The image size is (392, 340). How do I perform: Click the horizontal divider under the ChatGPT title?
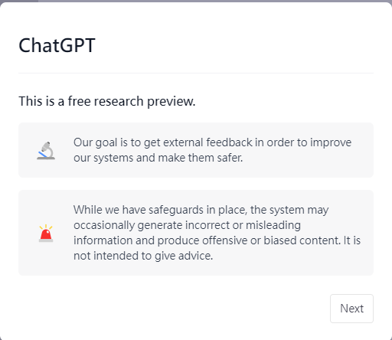coord(196,73)
